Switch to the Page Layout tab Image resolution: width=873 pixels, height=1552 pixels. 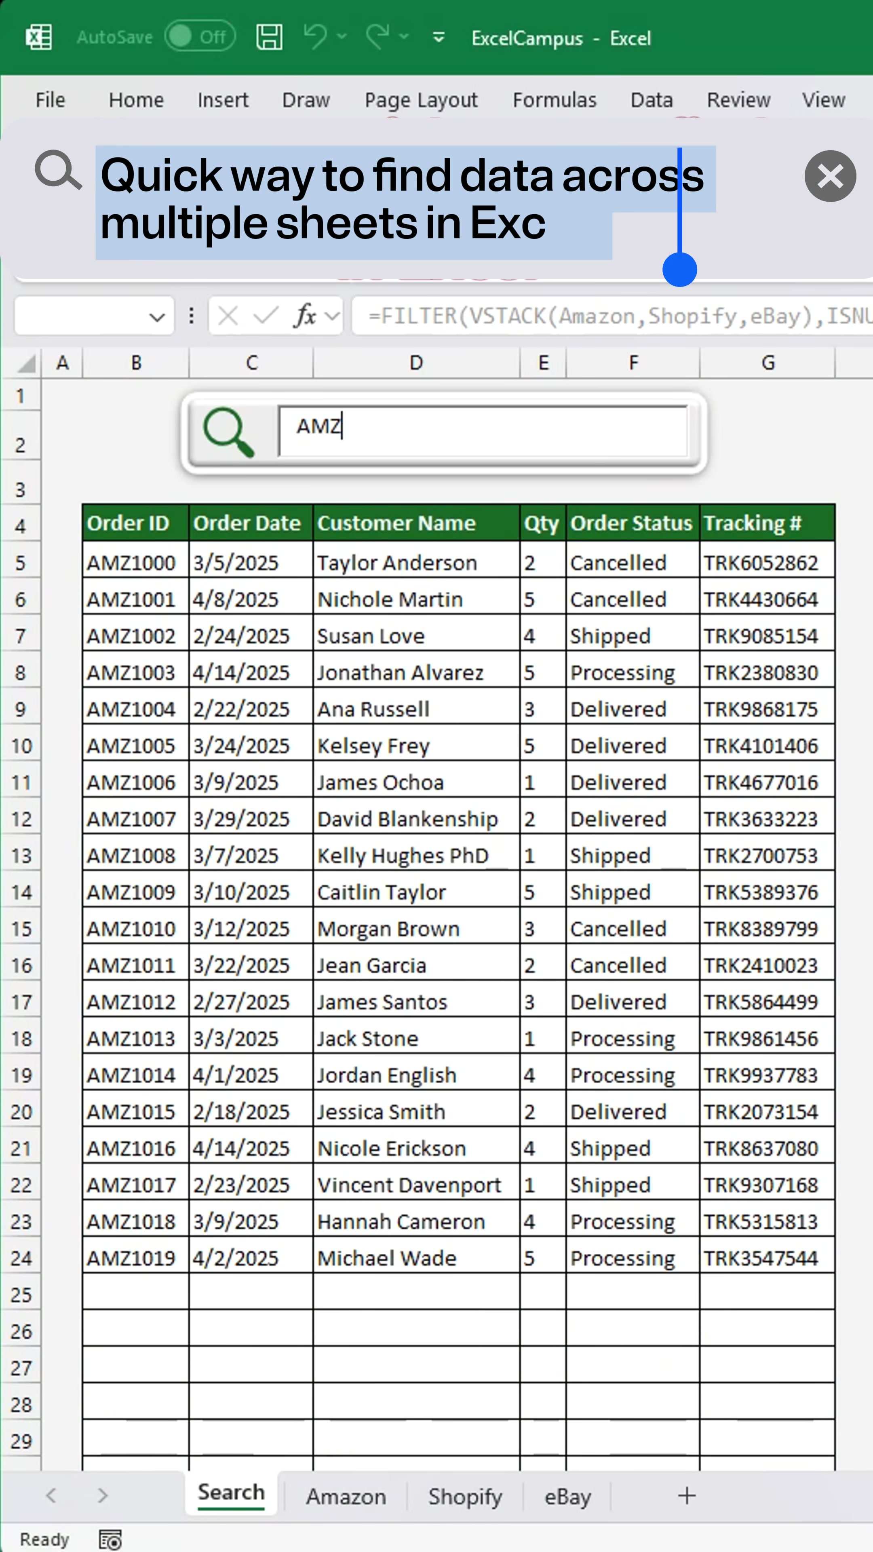[x=421, y=99]
